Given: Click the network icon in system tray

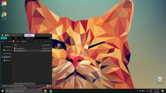Looking at the screenshot, I should click(x=148, y=91).
